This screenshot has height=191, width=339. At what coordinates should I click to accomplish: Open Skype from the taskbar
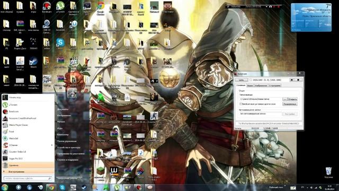point(63,187)
